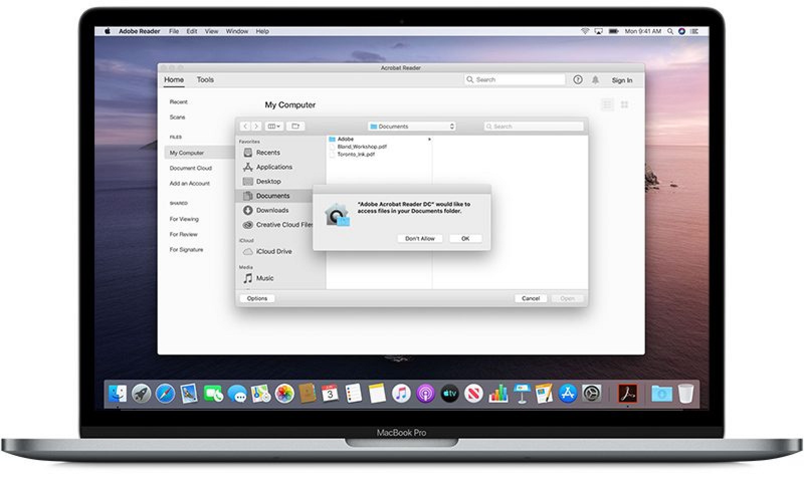This screenshot has width=804, height=477.
Task: Open the Help menu
Action: pyautogui.click(x=262, y=31)
